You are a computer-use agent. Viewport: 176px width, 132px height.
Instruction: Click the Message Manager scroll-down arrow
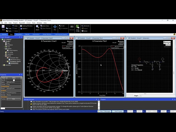coord(99,109)
